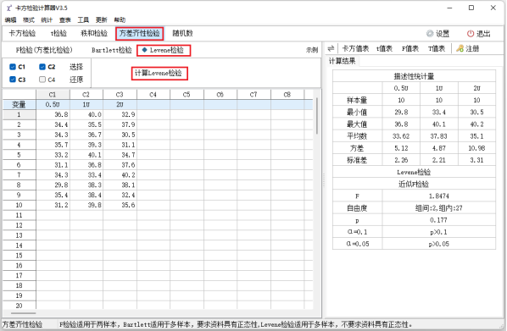Viewport: 507px width, 331px height.
Task: Uncheck the C1 column checkbox
Action: point(13,67)
